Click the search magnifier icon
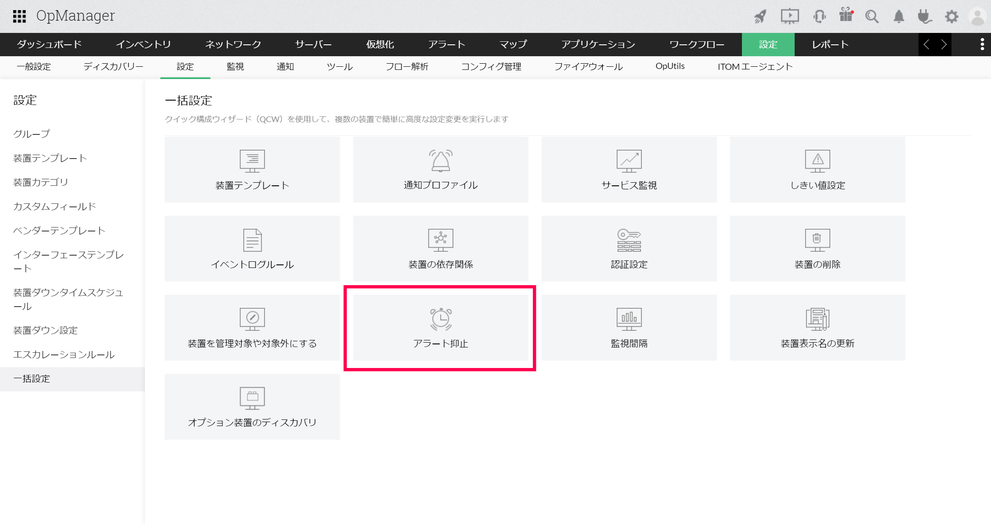This screenshot has width=991, height=524. tap(872, 17)
